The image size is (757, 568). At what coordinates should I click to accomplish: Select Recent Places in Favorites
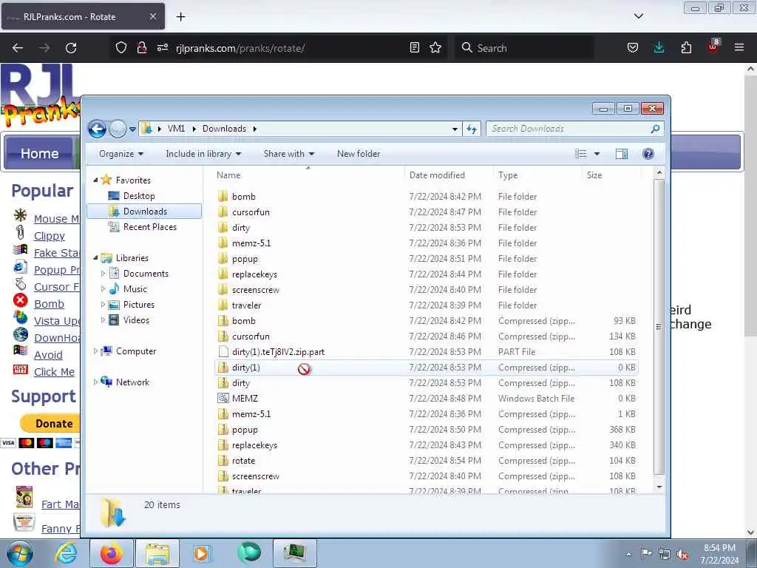[149, 226]
